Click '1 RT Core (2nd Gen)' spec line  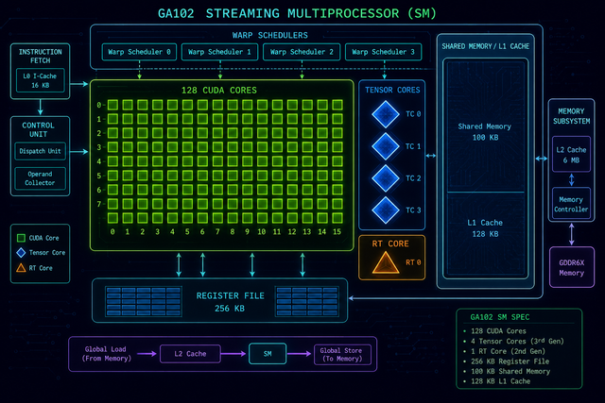[x=508, y=351]
